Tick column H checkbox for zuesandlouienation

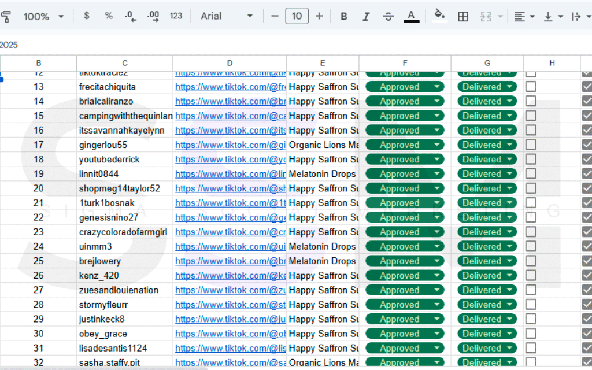click(x=531, y=290)
